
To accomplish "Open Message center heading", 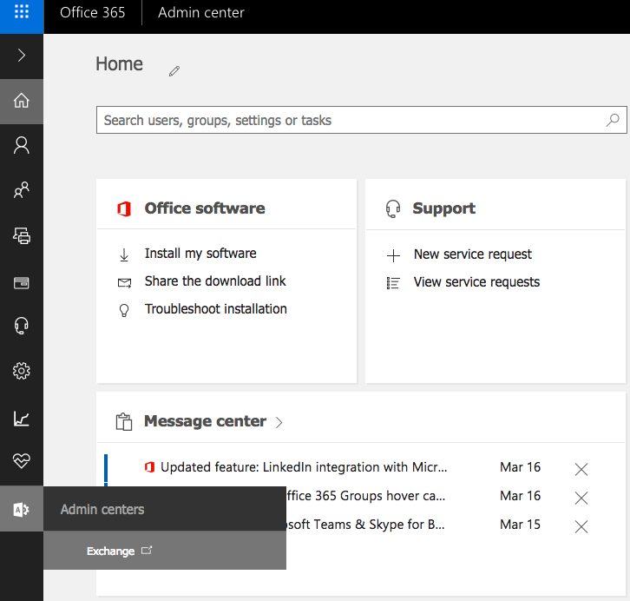I will (205, 421).
